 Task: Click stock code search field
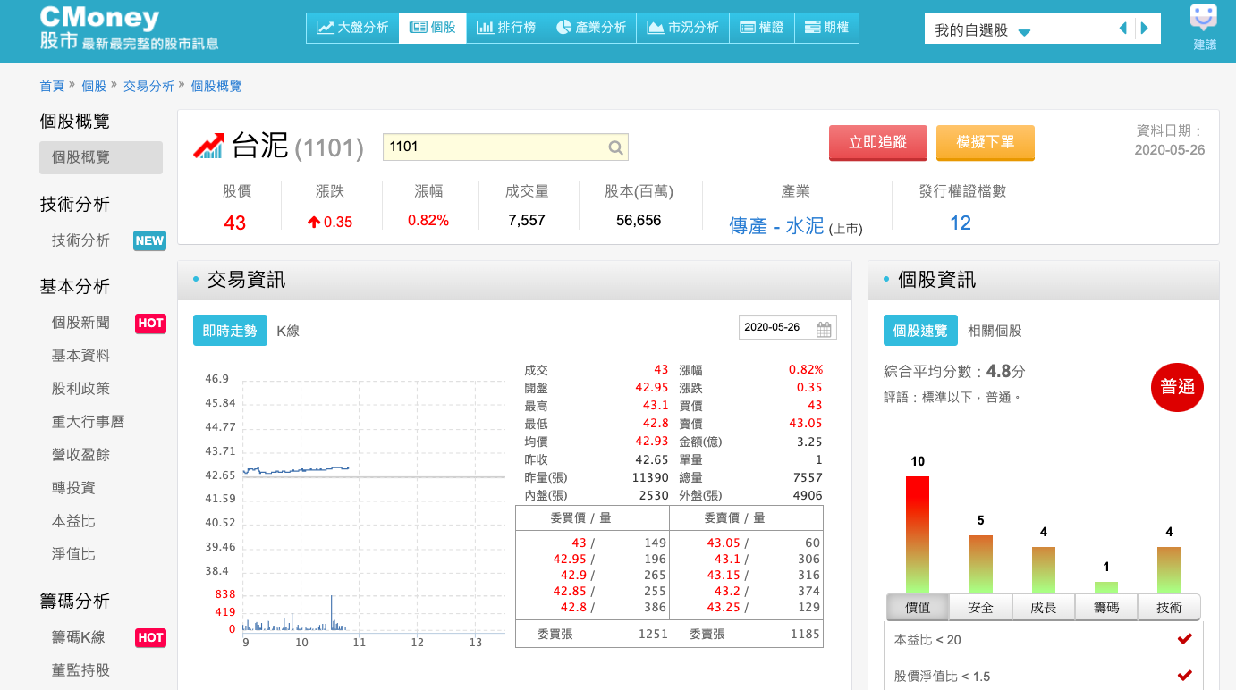(x=505, y=147)
